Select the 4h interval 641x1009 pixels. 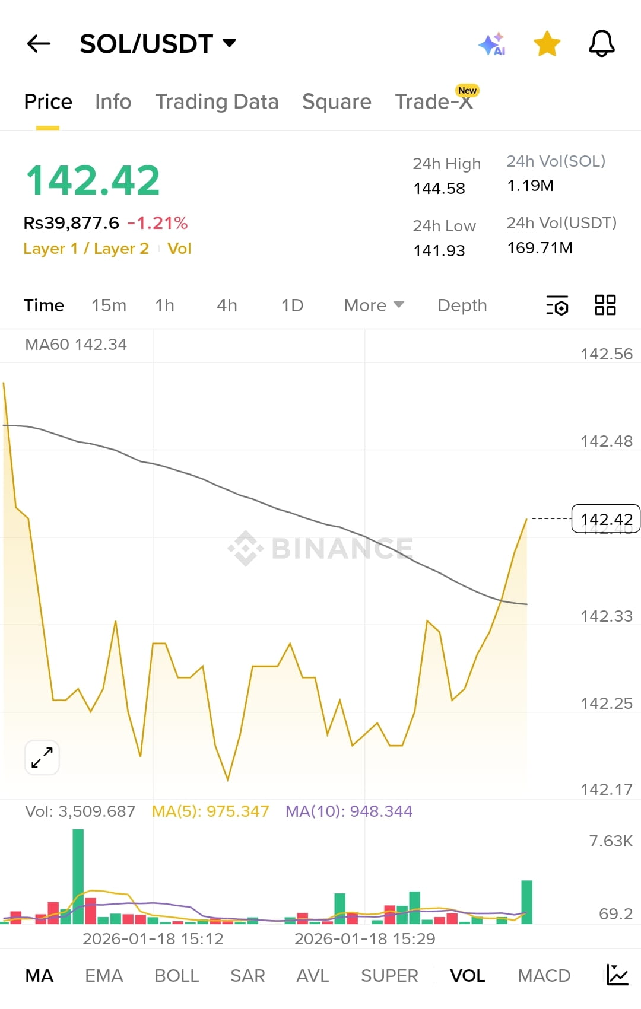pos(227,305)
